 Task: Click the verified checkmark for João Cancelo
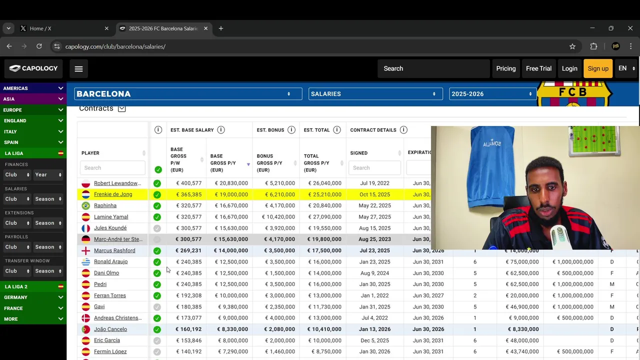[x=157, y=329]
